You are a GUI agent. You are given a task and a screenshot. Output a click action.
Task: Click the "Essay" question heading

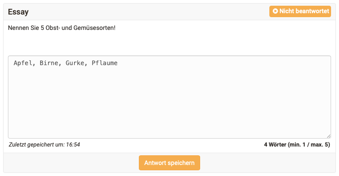click(x=18, y=12)
